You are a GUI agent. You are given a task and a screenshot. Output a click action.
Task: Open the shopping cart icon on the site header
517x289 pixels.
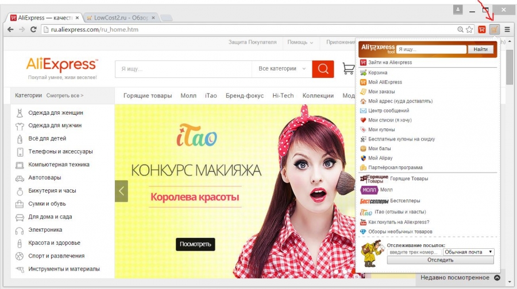(348, 68)
